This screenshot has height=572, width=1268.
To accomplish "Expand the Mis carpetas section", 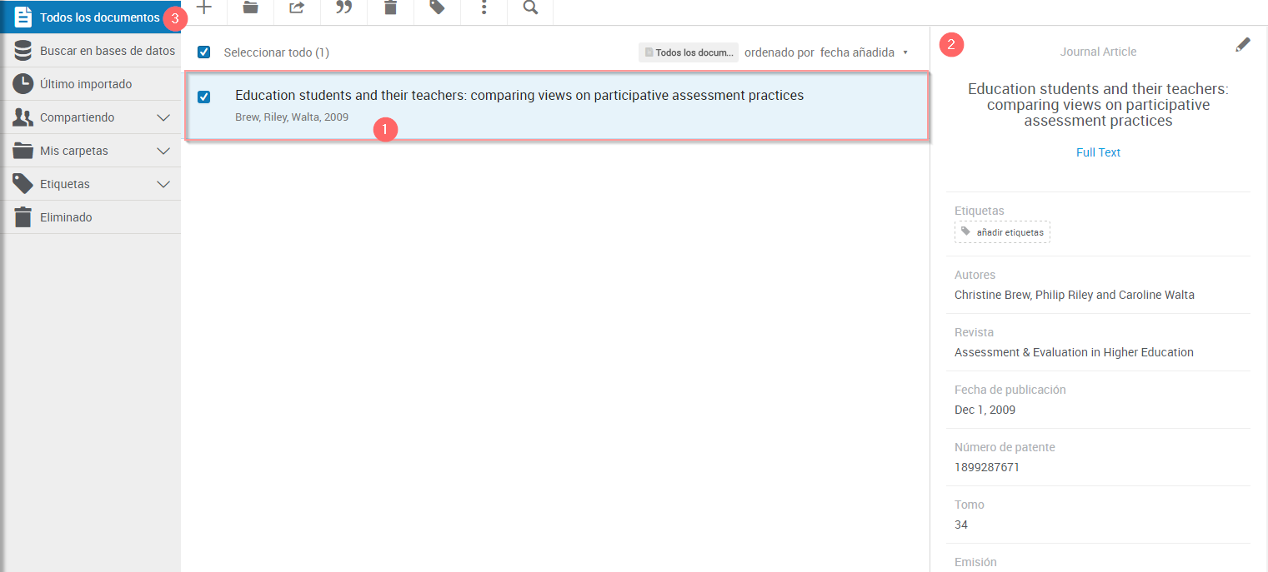I will (x=163, y=151).
